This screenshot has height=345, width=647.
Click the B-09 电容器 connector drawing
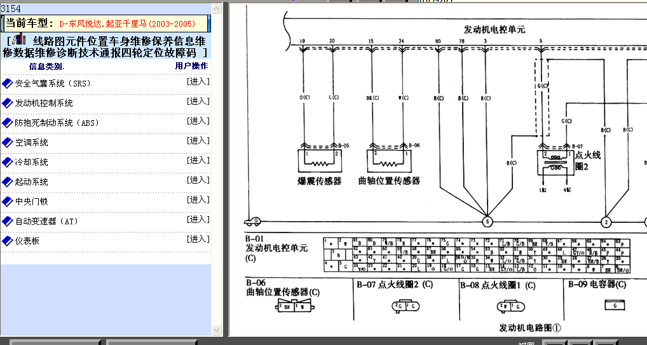615,306
